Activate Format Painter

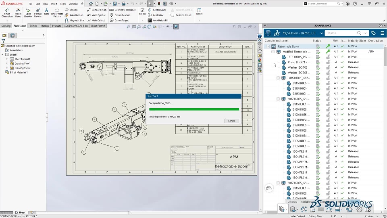tap(38, 13)
